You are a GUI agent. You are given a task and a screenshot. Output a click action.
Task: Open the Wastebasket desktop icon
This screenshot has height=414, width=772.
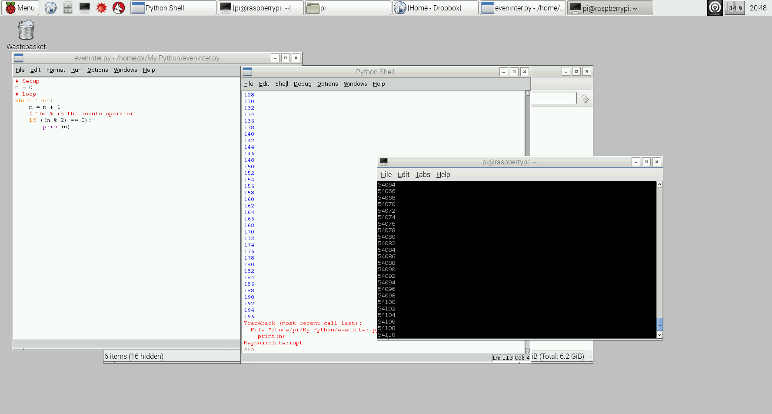click(x=26, y=35)
